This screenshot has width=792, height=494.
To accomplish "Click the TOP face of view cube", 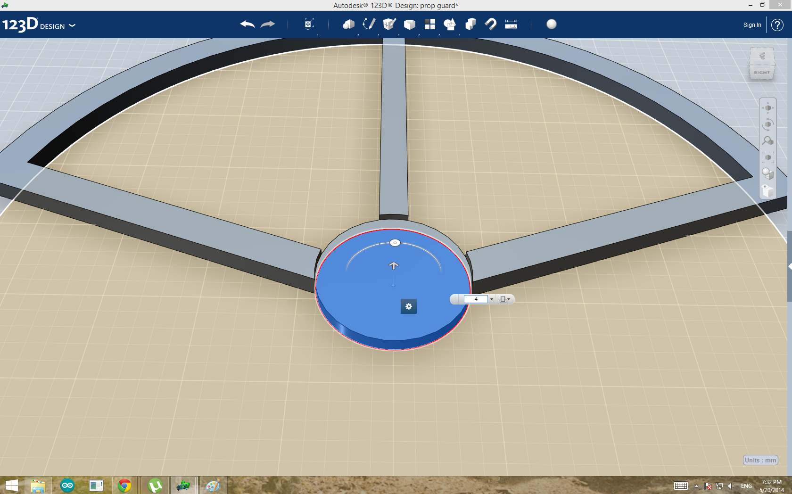I will point(762,56).
